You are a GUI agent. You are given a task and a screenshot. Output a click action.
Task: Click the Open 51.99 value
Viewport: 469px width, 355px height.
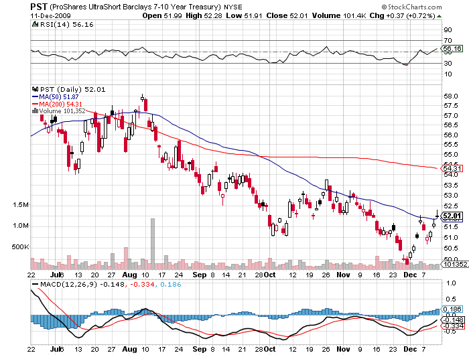coord(162,15)
